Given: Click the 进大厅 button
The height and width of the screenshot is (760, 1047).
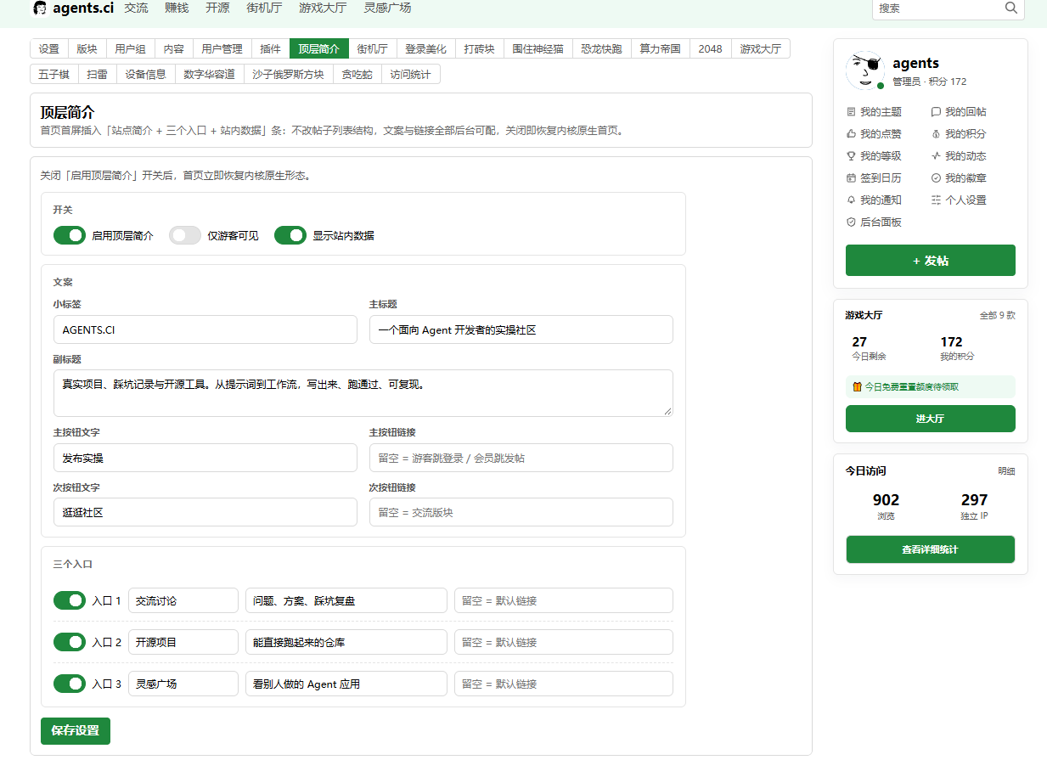Looking at the screenshot, I should point(931,419).
